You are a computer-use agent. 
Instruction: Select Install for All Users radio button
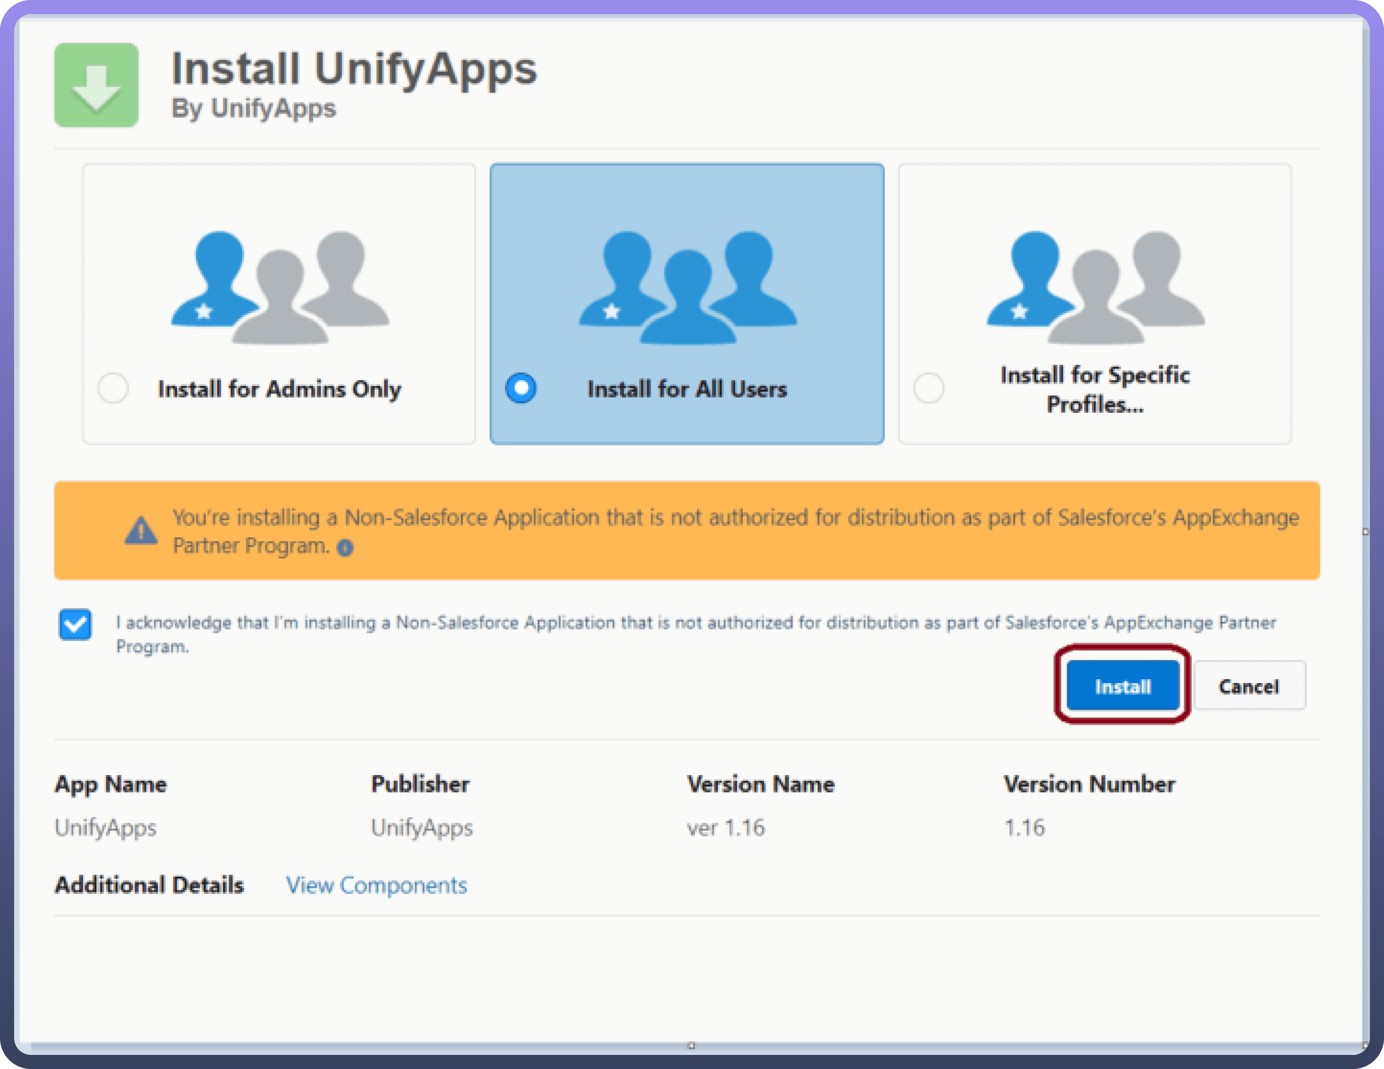(521, 388)
